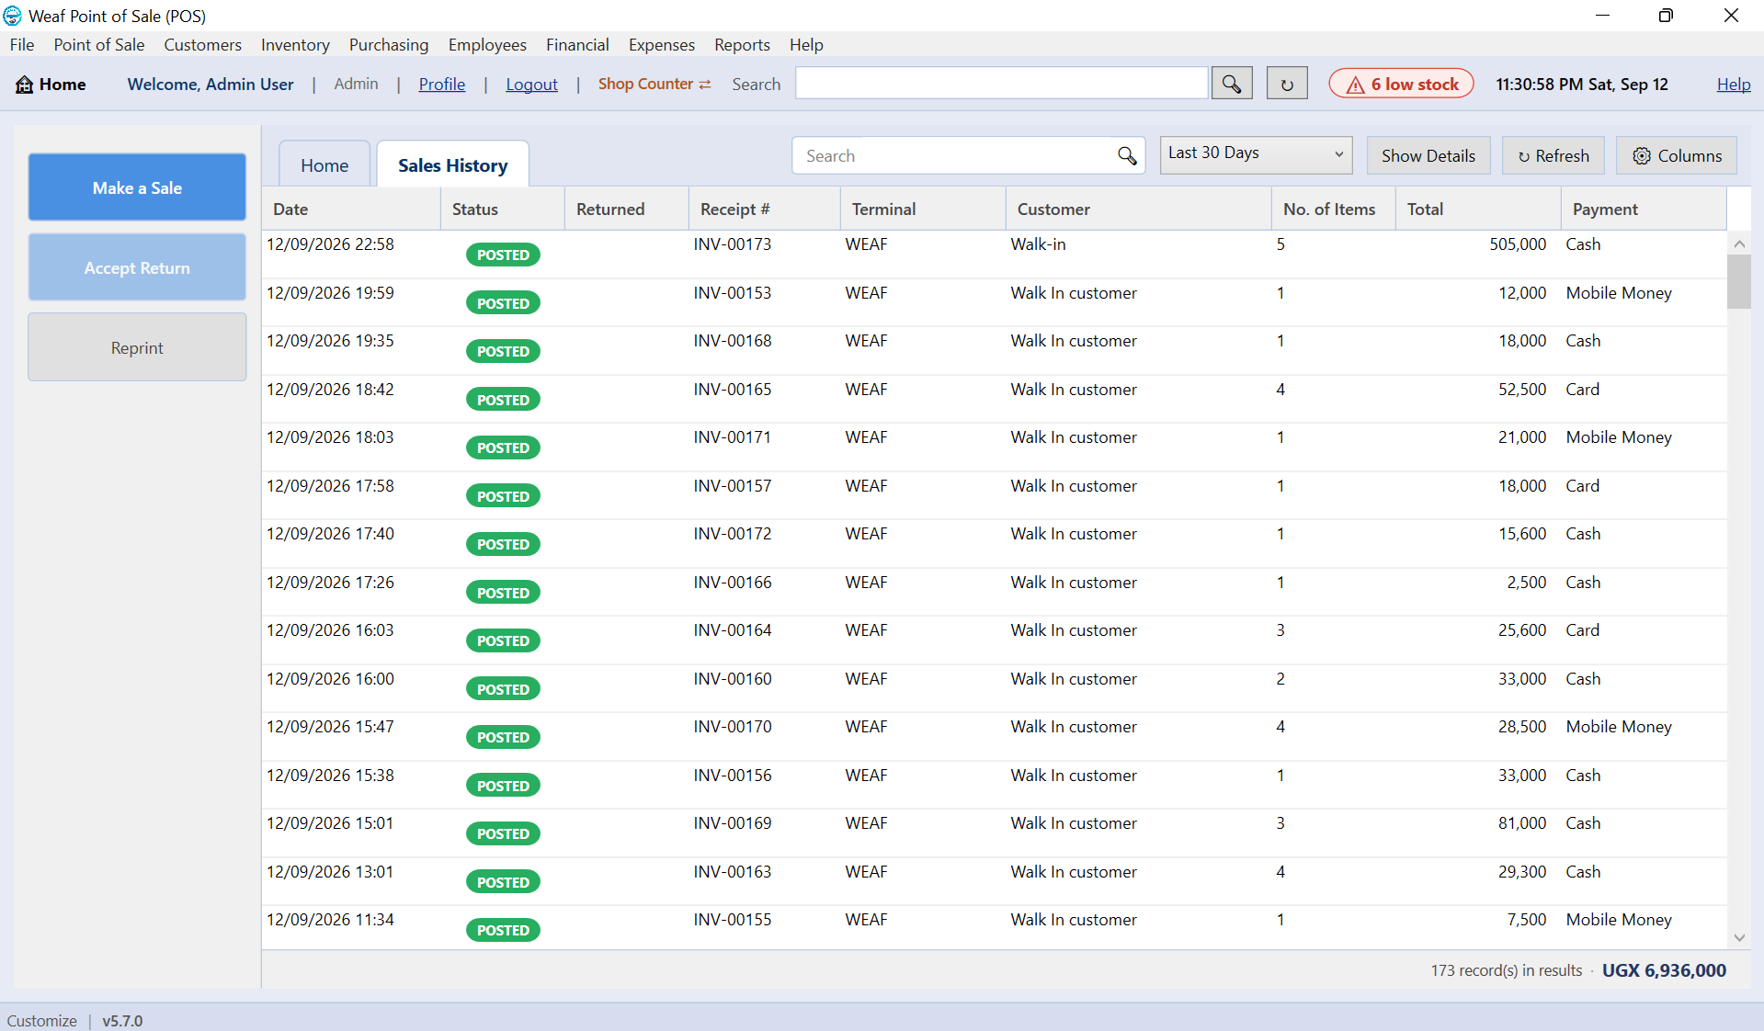
Task: Click the scrollbar up arrow
Action: (x=1738, y=244)
